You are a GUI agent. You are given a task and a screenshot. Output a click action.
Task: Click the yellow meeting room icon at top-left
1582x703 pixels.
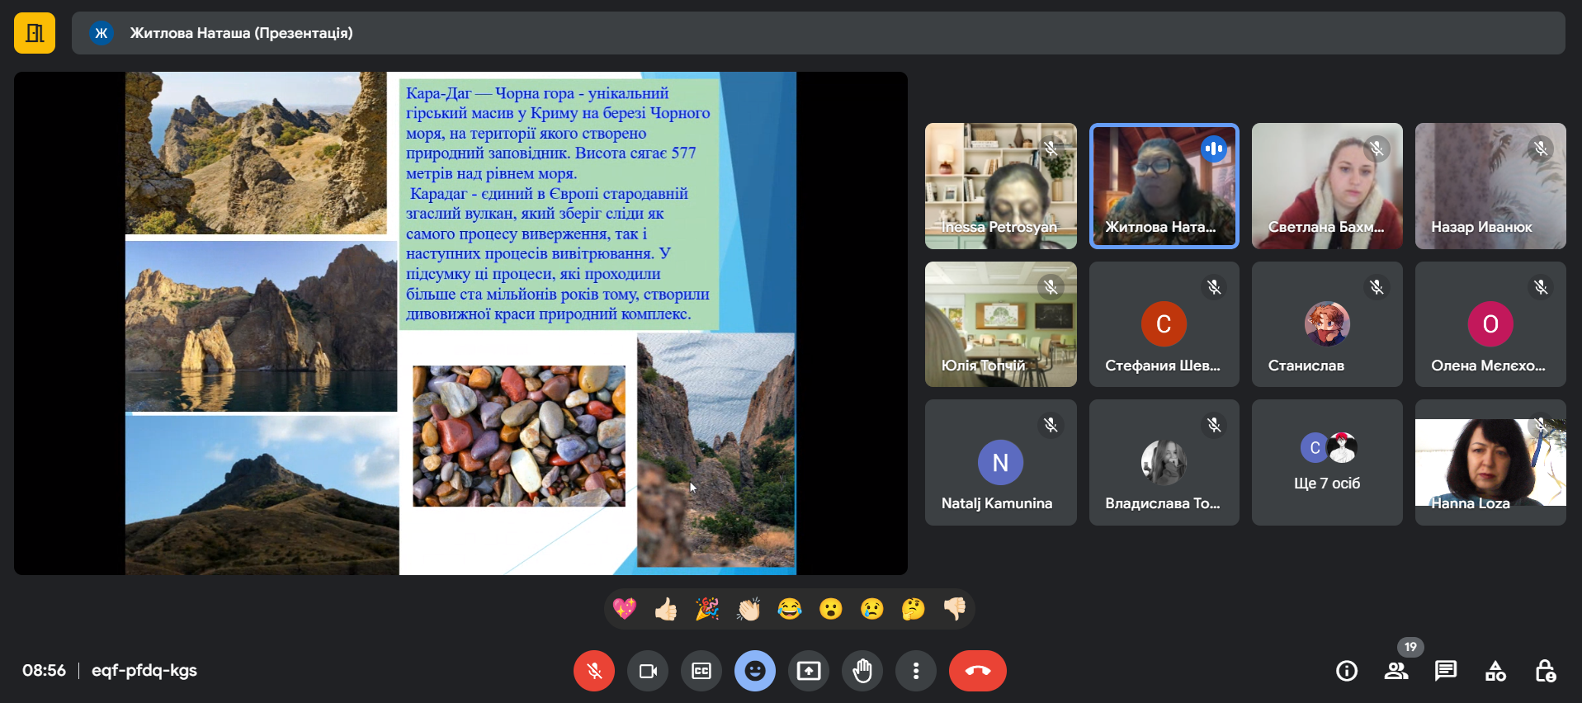35,33
